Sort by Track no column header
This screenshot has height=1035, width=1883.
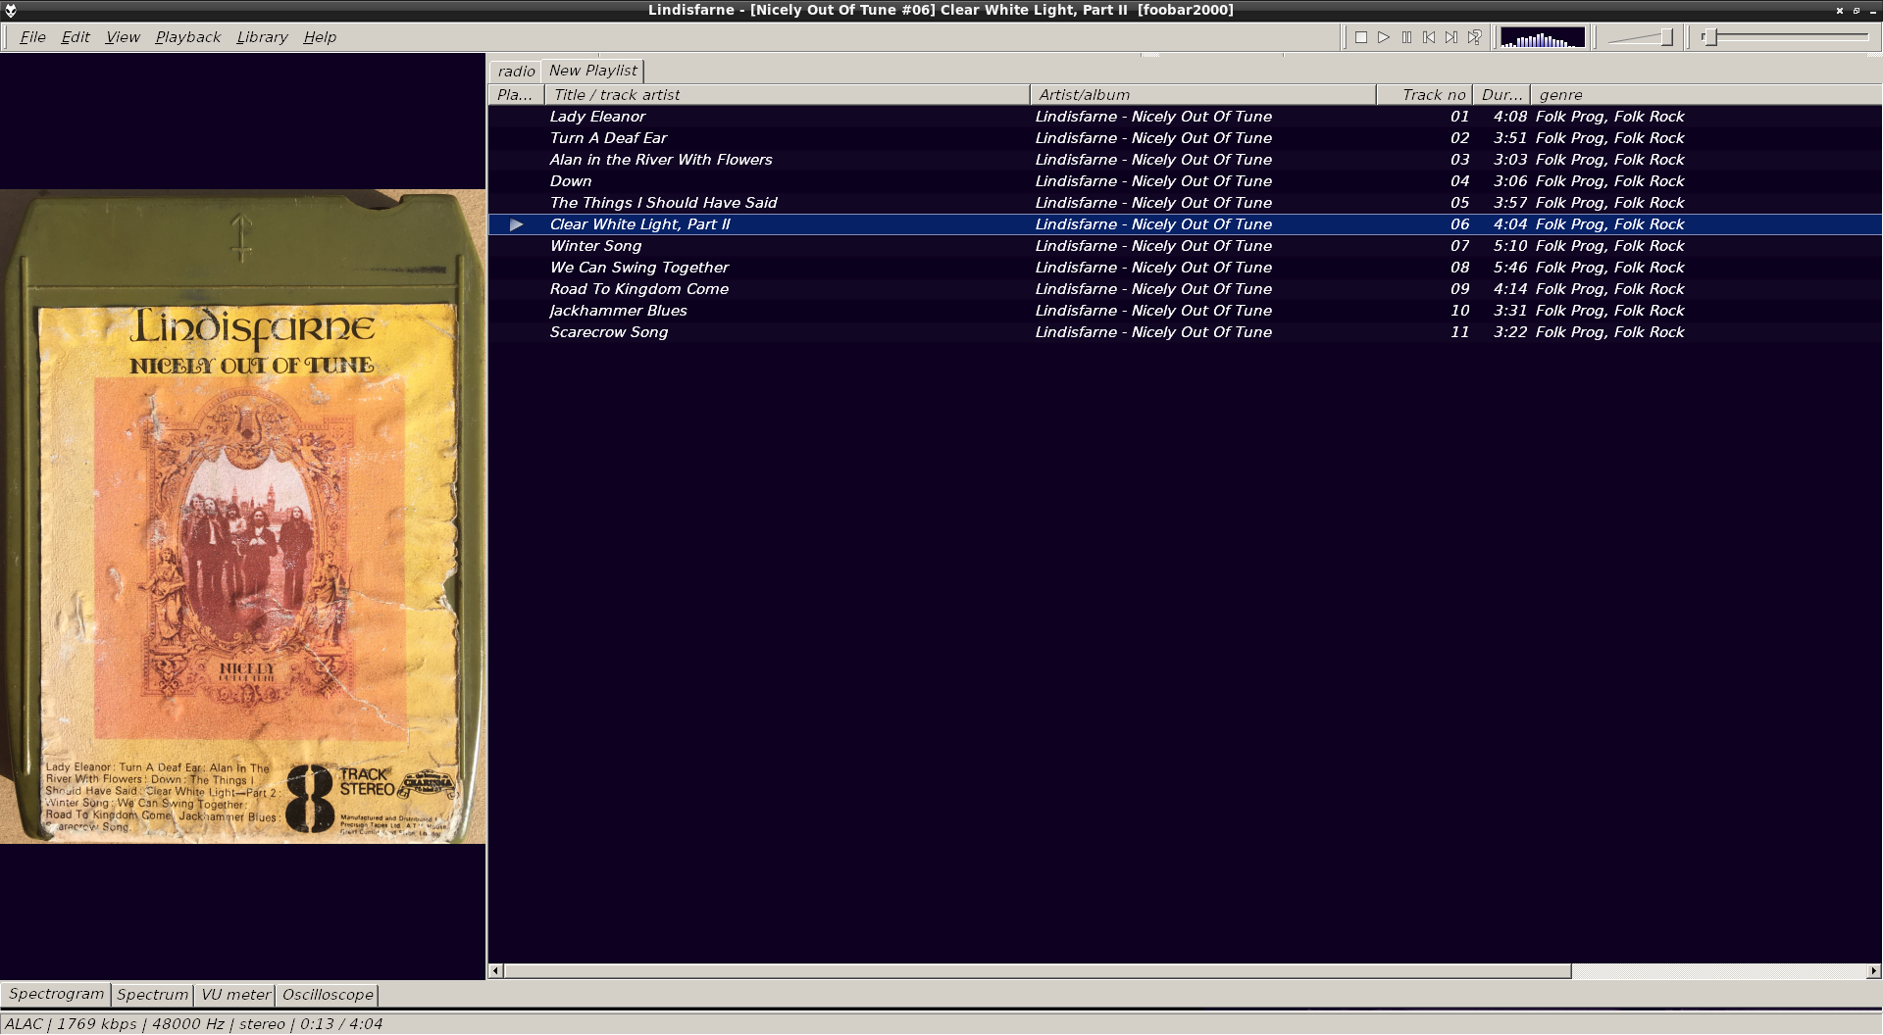[1425, 95]
